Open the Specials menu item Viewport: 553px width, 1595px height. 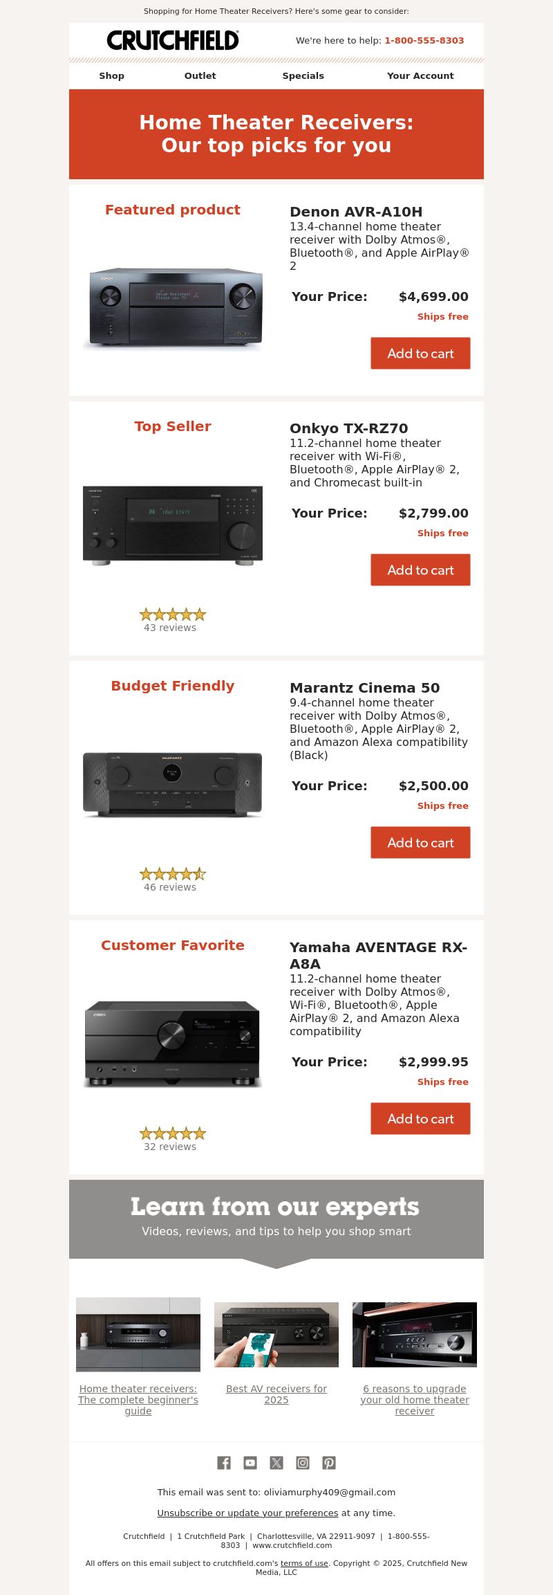tap(303, 76)
